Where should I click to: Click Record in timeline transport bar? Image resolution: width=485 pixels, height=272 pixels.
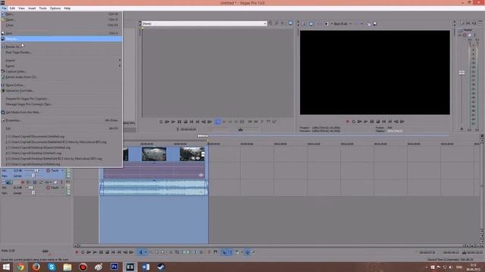click(x=77, y=252)
